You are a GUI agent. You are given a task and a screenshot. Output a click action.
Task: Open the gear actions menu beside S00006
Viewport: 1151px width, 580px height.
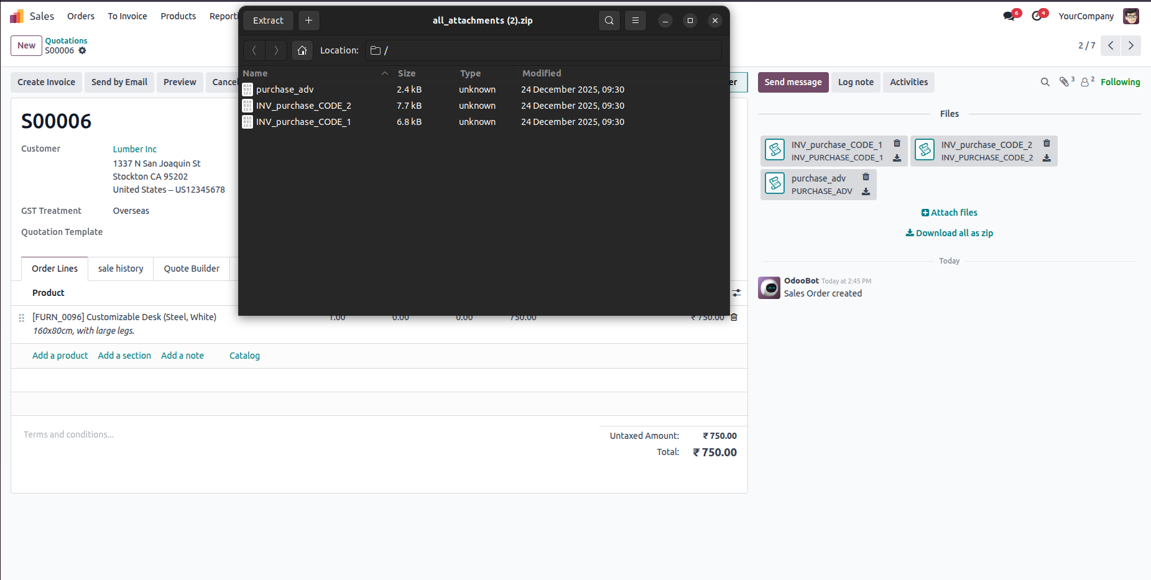(x=82, y=51)
